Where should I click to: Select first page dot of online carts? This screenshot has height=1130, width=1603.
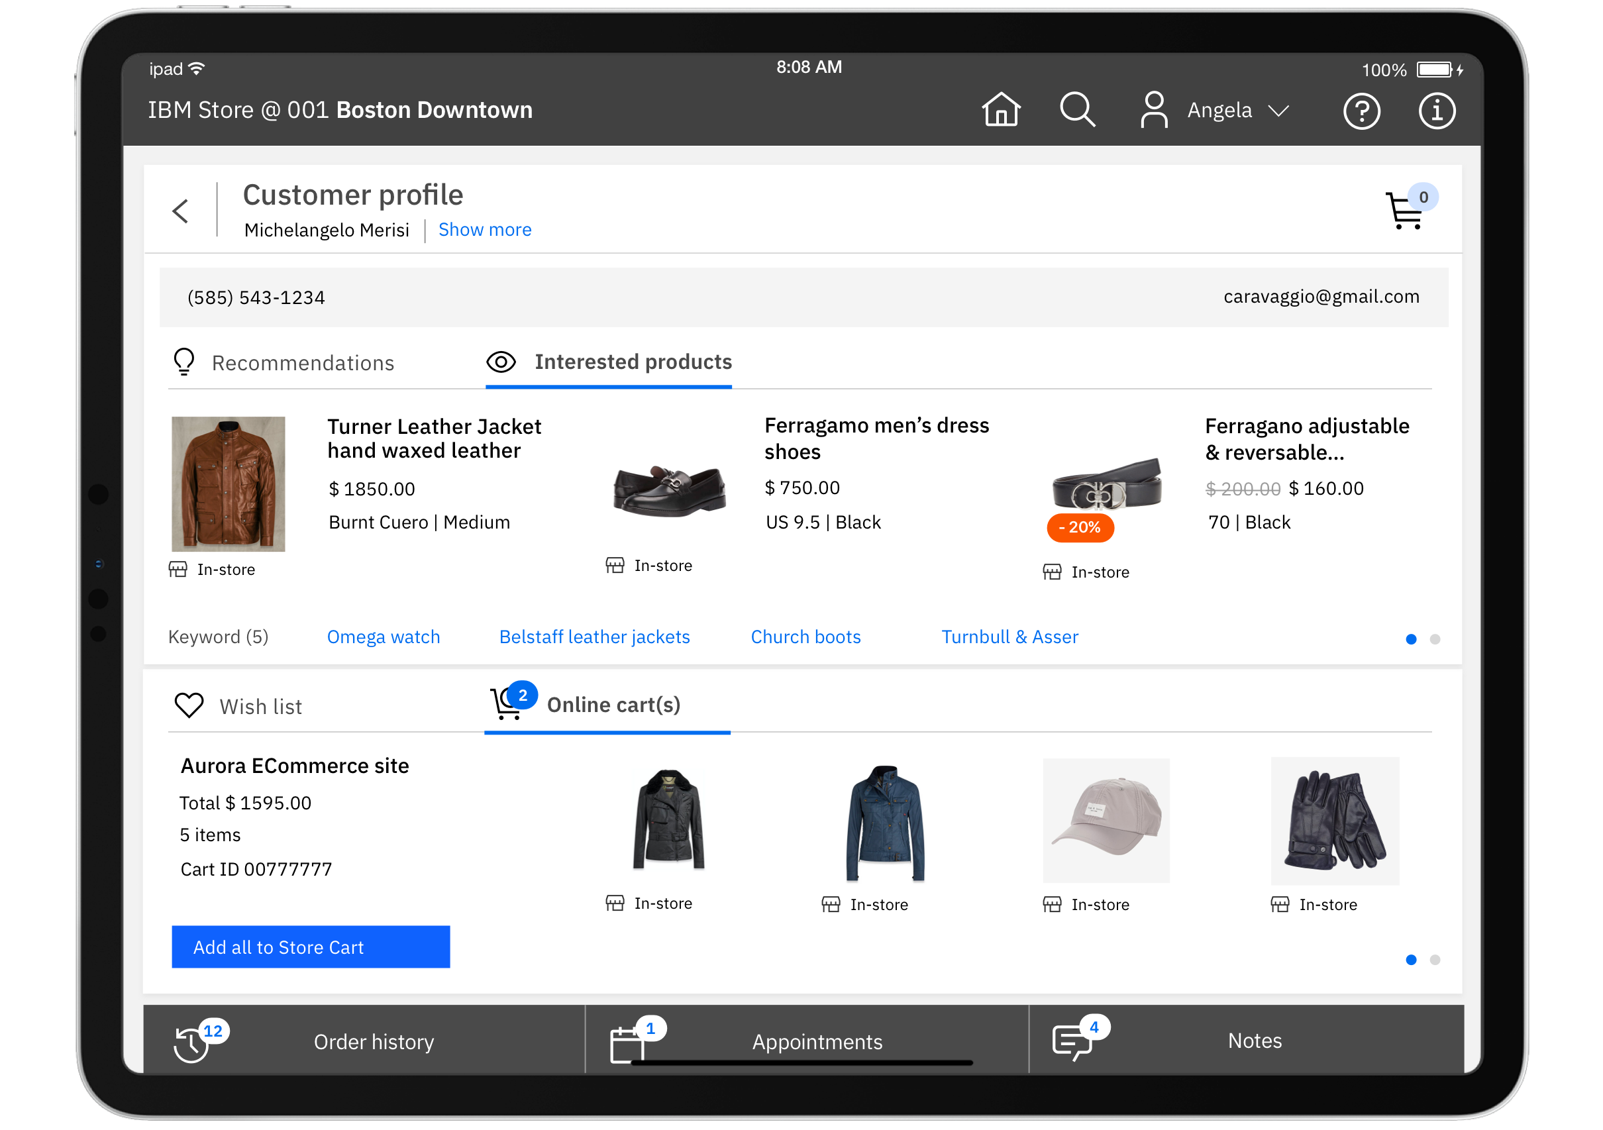[x=1410, y=960]
